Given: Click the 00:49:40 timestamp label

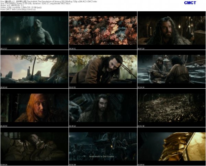Looking at the screenshot, I should (x=4, y=87).
